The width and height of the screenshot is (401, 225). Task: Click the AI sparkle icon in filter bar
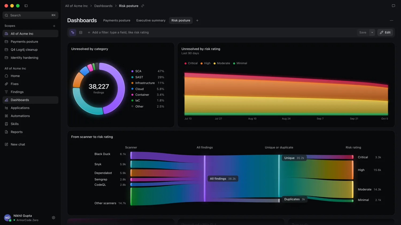73,33
